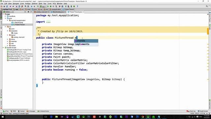Image resolution: width=211 pixels, height=119 pixels.
Task: Click the project panel settings gear icon
Action: tap(28, 12)
